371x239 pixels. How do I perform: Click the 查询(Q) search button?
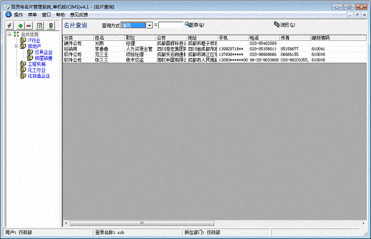[x=194, y=25]
